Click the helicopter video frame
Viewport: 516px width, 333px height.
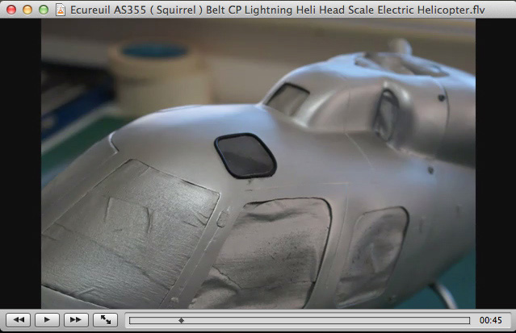click(258, 164)
